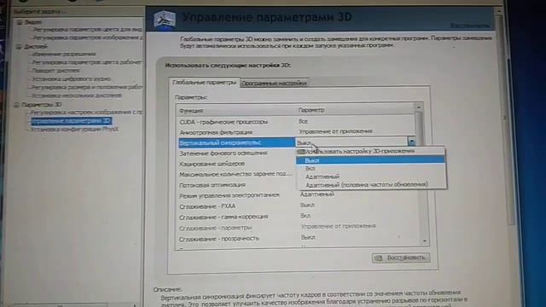The width and height of the screenshot is (546, 307).
Task: Click the Восстановить link in header
Action: coord(469,26)
